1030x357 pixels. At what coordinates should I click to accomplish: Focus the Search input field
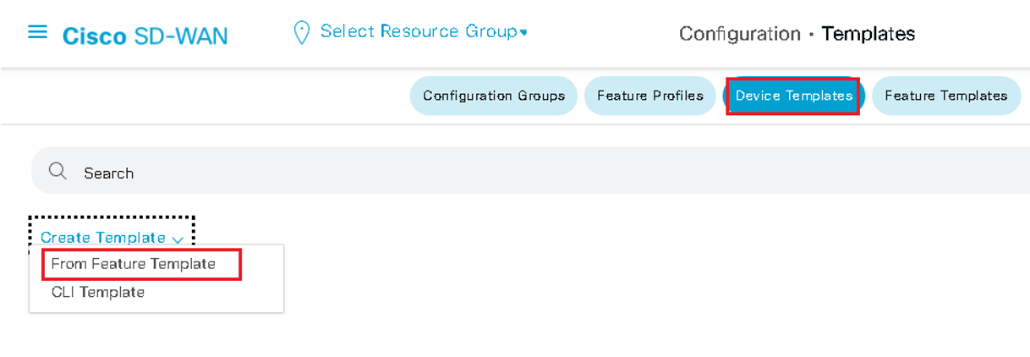pyautogui.click(x=531, y=170)
